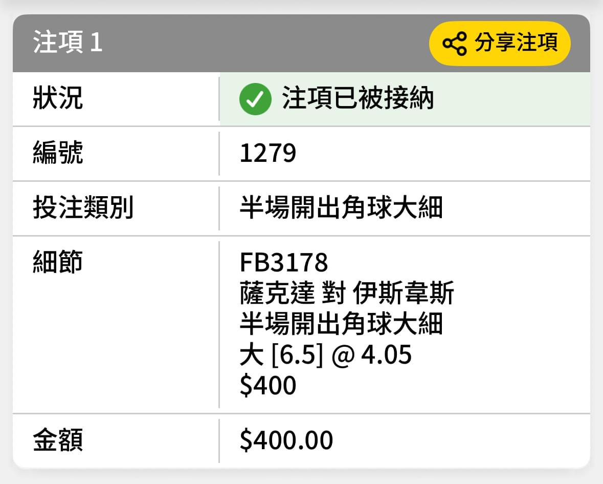Click the 編號 row label
This screenshot has height=484, width=603.
[x=58, y=153]
